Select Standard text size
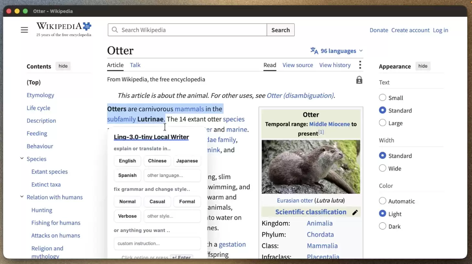The image size is (472, 264). coord(382,110)
